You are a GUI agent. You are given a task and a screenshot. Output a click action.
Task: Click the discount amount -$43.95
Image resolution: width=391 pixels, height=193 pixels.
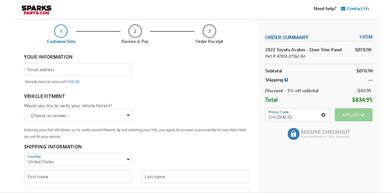coord(363,91)
